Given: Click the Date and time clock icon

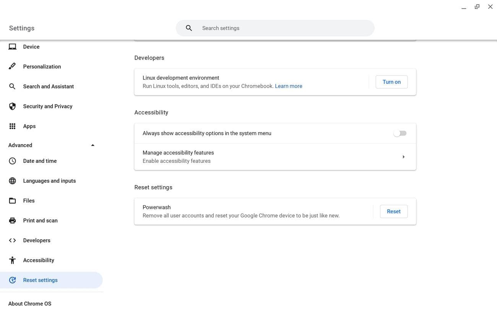Looking at the screenshot, I should point(12,161).
